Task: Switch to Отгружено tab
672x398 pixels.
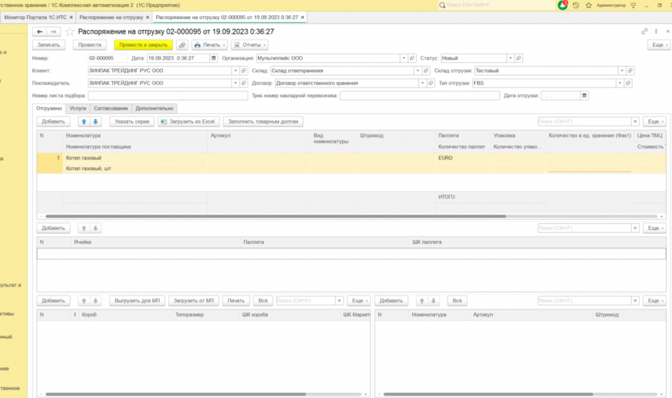Action: click(49, 108)
